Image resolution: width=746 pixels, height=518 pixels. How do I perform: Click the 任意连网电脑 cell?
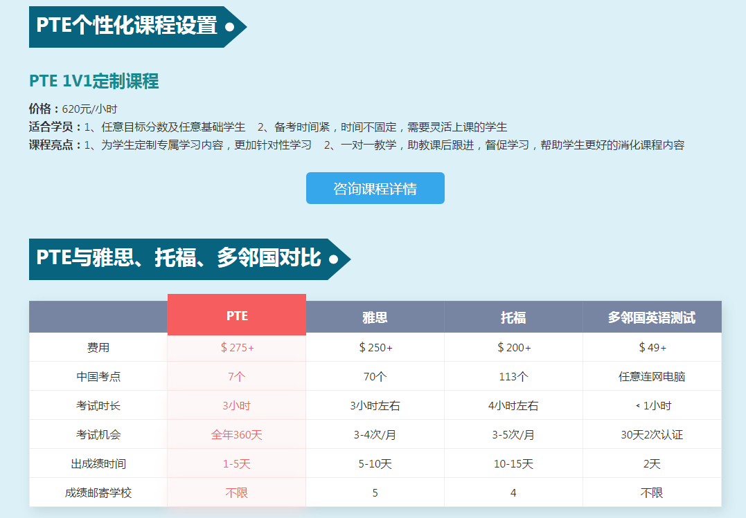[652, 376]
